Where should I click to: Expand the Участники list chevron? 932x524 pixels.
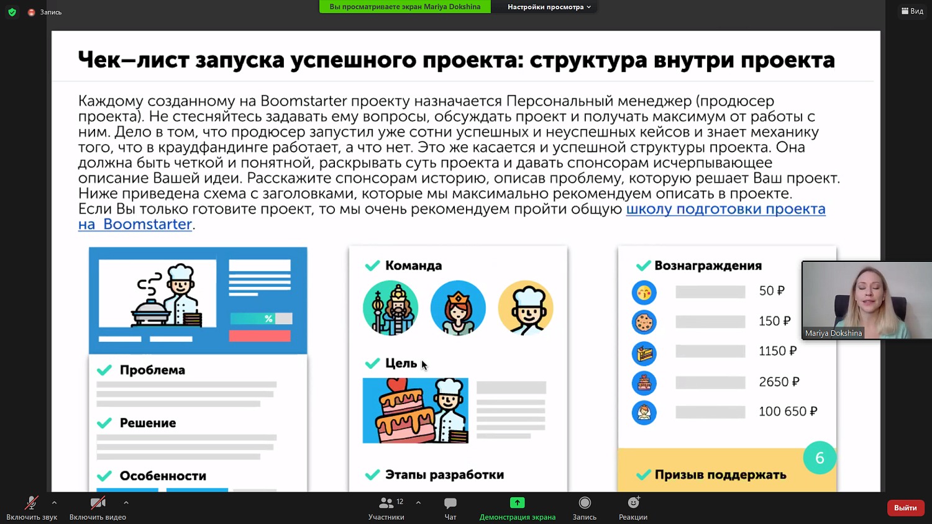[418, 504]
